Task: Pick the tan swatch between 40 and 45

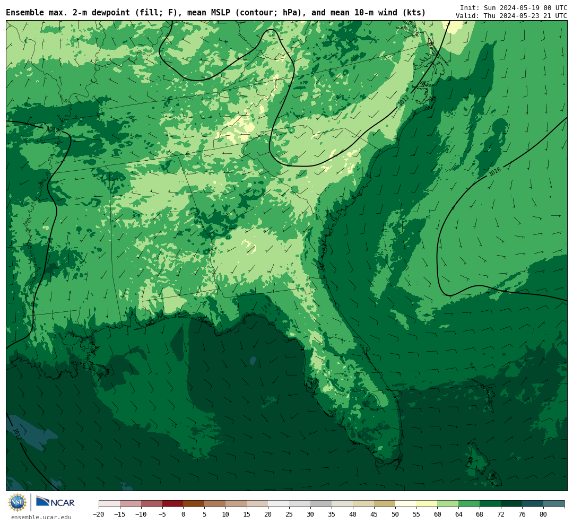Action: 363,504
